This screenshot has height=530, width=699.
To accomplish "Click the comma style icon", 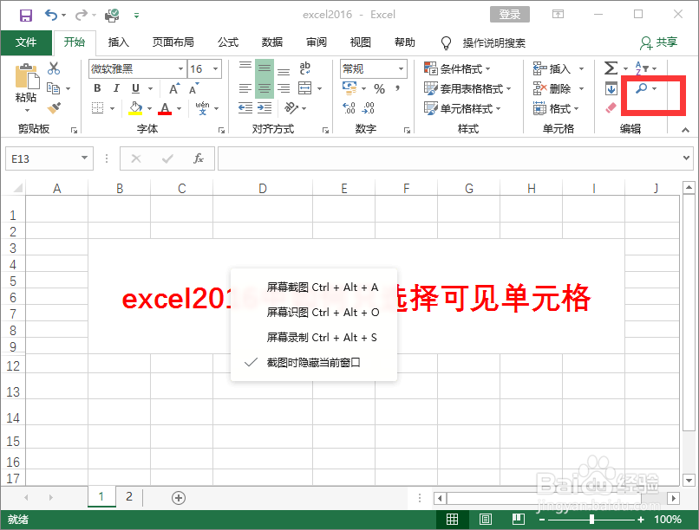I will pyautogui.click(x=397, y=88).
